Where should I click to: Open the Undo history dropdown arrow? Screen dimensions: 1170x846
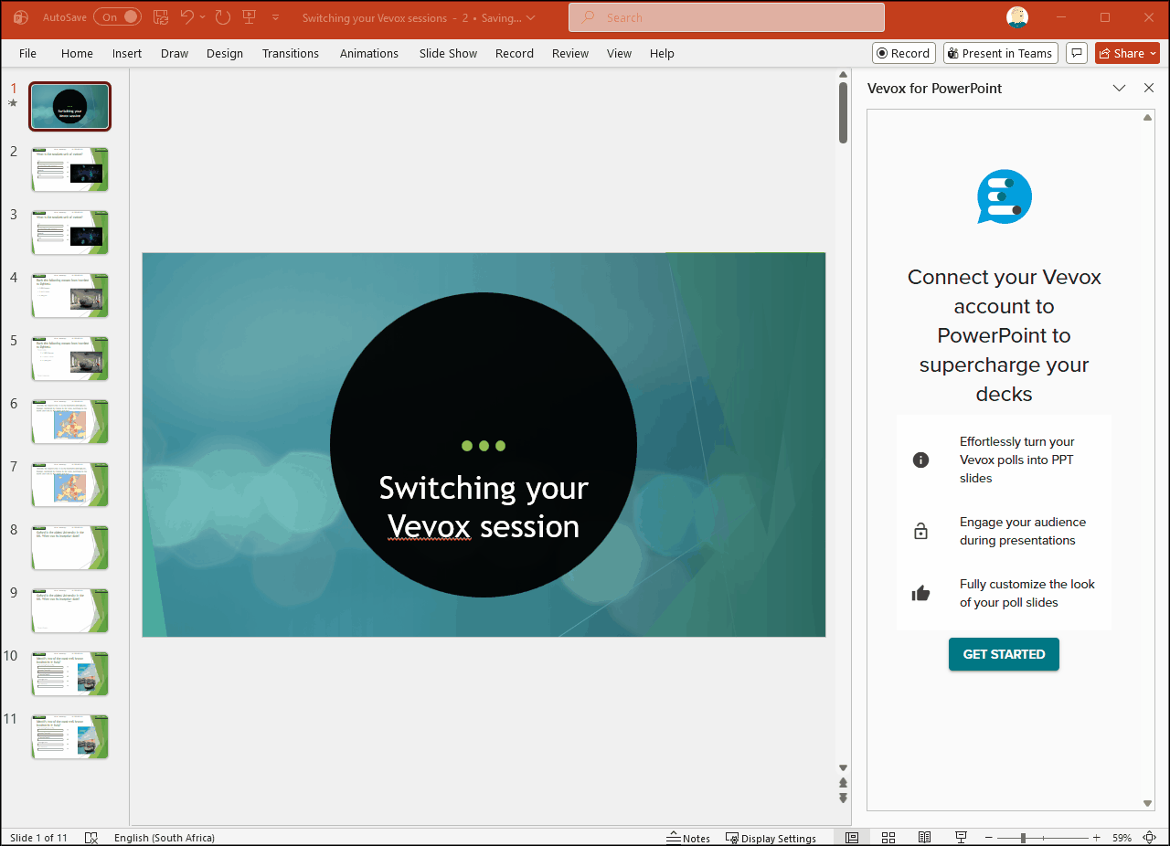pyautogui.click(x=203, y=17)
